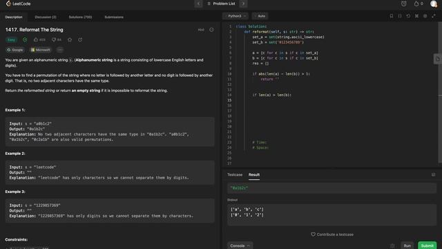442x249 pixels.
Task: Click the Constraints heading
Action: [x=17, y=240]
